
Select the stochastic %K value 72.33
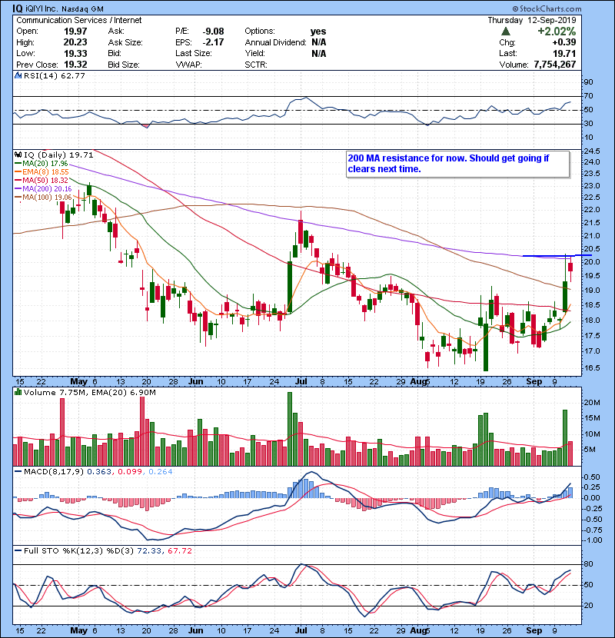pyautogui.click(x=149, y=551)
